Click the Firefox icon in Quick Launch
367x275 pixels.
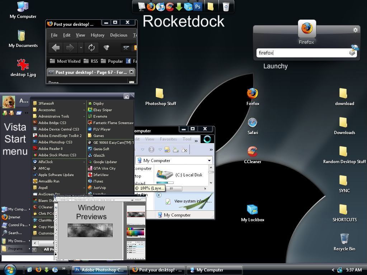(38, 270)
